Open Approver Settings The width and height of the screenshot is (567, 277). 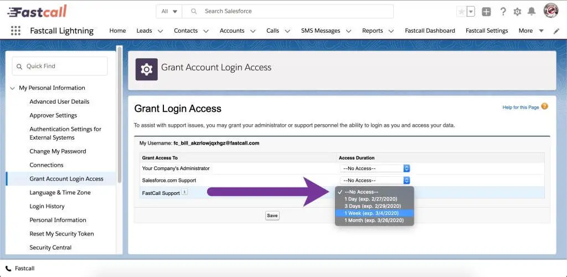pos(53,115)
